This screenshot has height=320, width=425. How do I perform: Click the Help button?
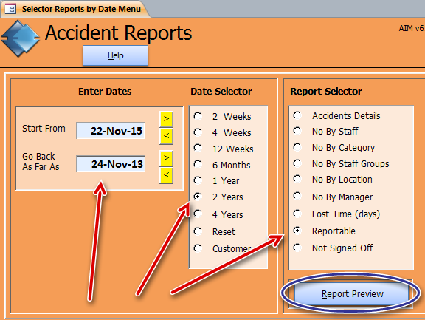(115, 55)
